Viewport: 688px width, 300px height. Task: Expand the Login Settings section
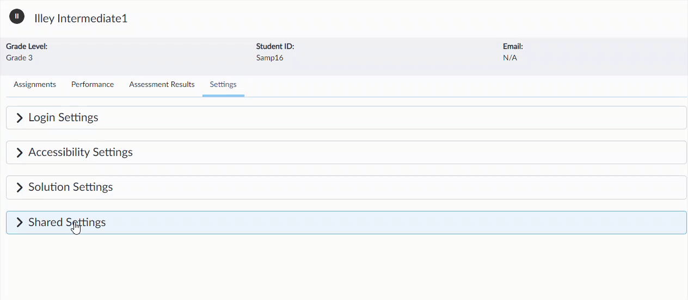(x=346, y=117)
